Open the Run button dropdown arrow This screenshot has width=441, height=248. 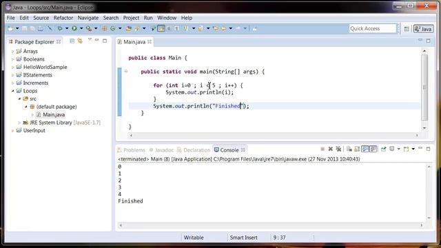pos(81,28)
